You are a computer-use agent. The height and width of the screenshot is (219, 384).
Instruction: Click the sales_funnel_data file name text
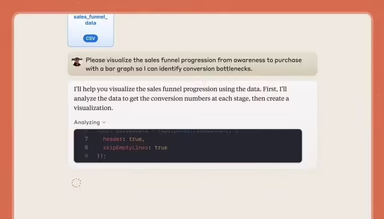(x=90, y=20)
